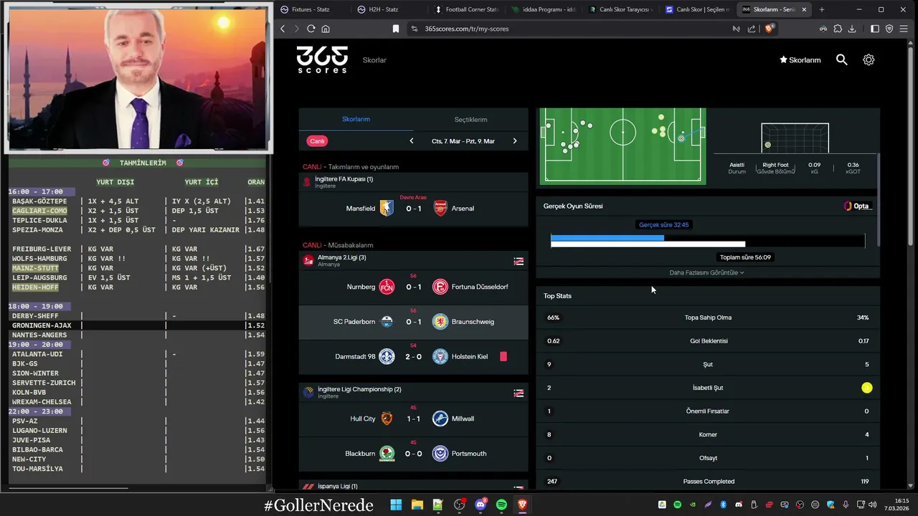The width and height of the screenshot is (918, 516).
Task: Toggle browser sidebar panel icon
Action: tap(875, 29)
